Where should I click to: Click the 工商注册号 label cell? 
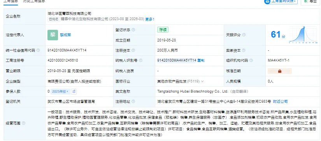pos(25,60)
